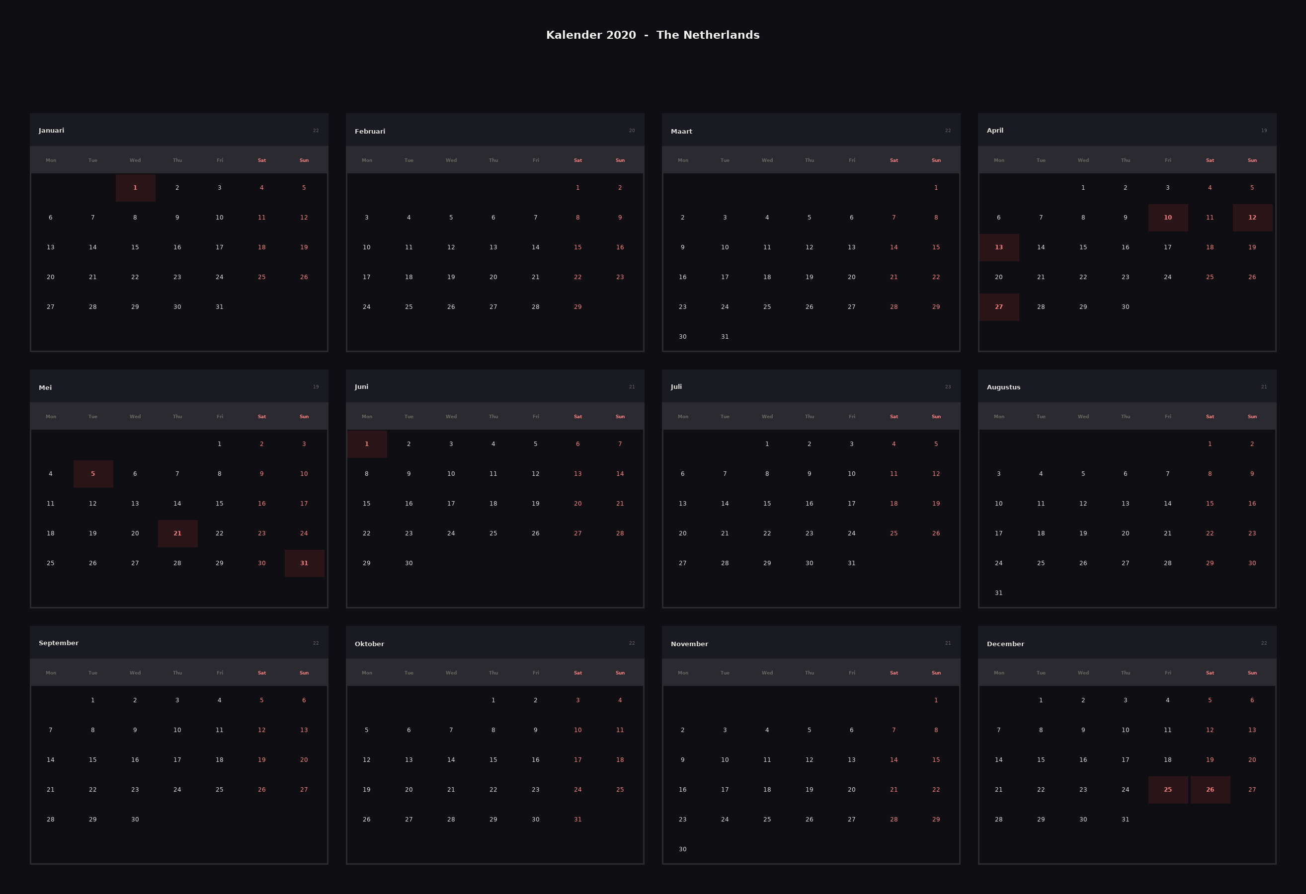Click Mei 5 highlighted Tuesday
The height and width of the screenshot is (894, 1306).
[x=93, y=473]
